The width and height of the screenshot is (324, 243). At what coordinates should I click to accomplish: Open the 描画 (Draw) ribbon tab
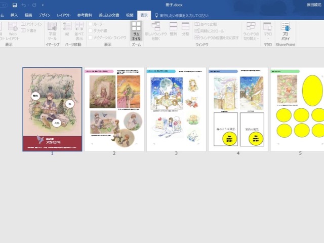28,15
